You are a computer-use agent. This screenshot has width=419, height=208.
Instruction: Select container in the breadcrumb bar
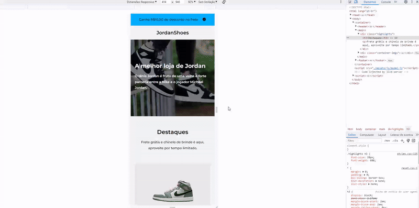370,129
